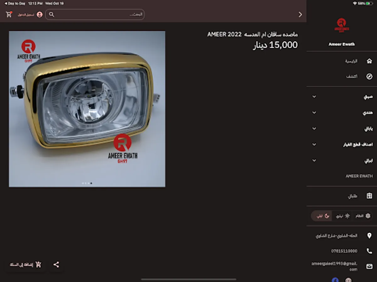This screenshot has width=377, height=282.
Task: Click into the search input field
Action: tap(95, 14)
